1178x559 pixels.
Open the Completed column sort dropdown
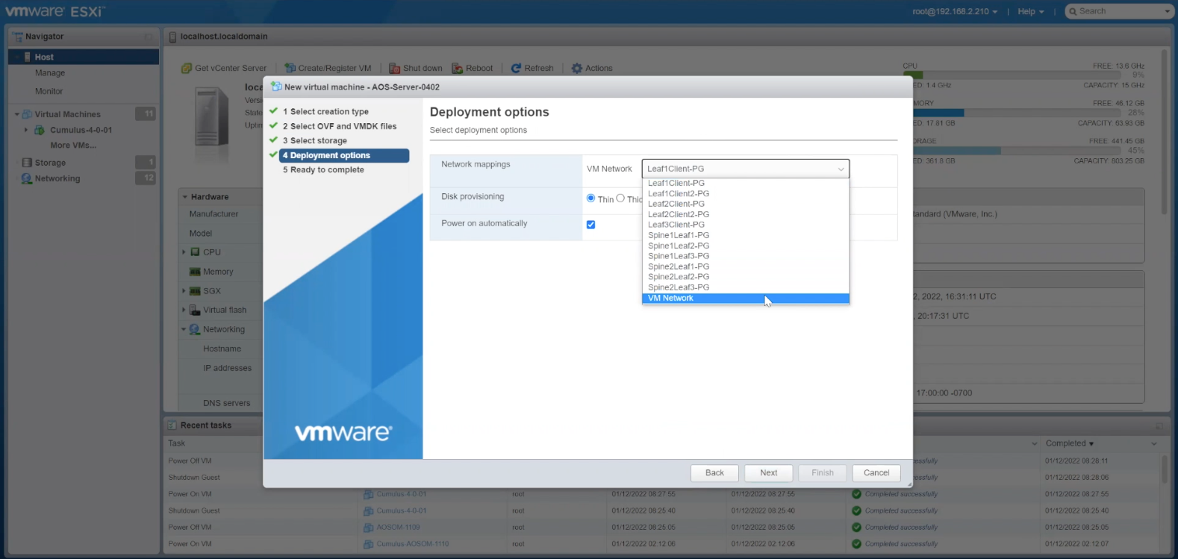(1154, 443)
